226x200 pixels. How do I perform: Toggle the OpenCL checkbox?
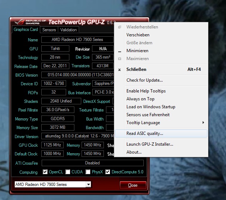pos(45,172)
